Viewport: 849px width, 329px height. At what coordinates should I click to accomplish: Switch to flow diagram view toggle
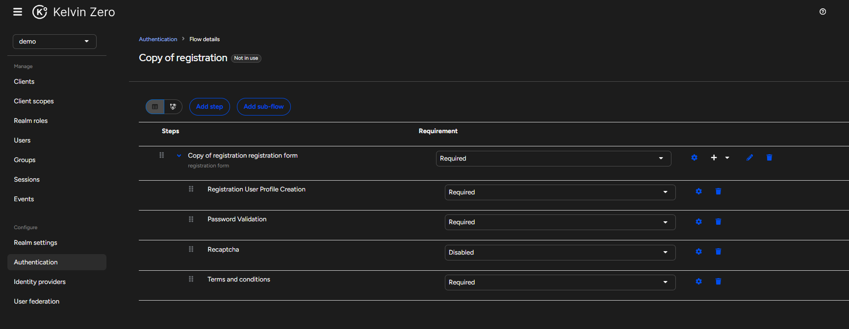pyautogui.click(x=173, y=107)
